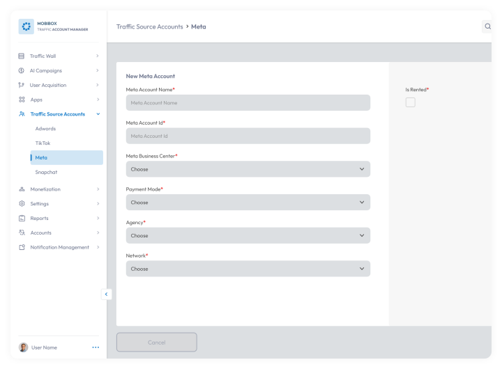
Task: Open the Payment Mode dropdown
Action: pyautogui.click(x=248, y=203)
